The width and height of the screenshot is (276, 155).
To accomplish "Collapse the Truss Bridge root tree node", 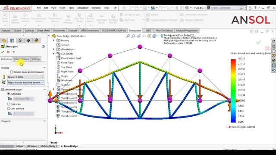I will [49, 36].
